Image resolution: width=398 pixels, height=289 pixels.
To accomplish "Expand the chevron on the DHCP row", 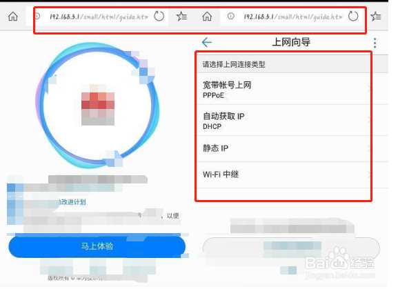I will click(x=369, y=120).
